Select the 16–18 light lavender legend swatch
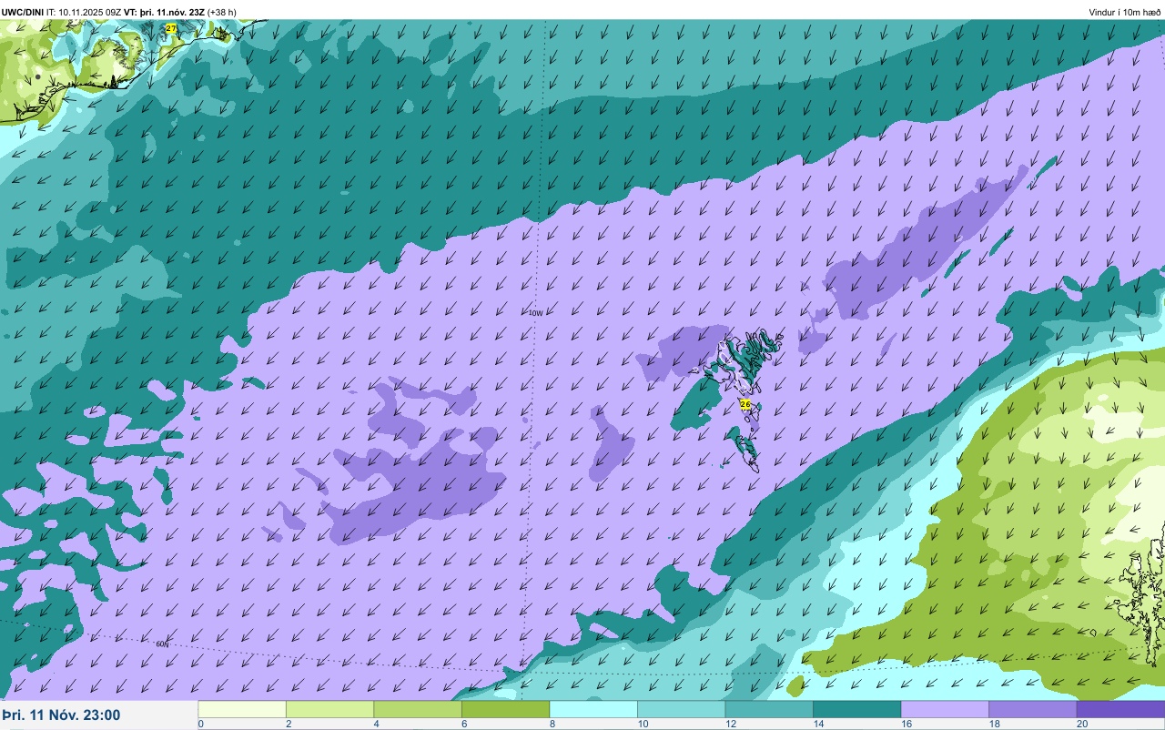 coord(945,709)
